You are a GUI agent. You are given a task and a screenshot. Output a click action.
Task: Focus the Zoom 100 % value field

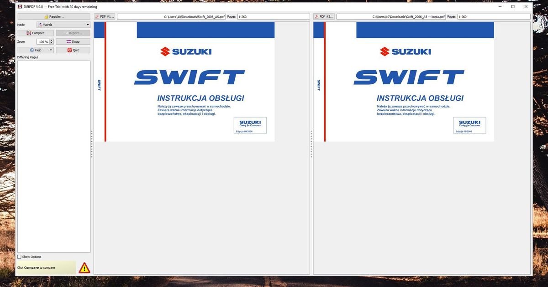coord(43,41)
